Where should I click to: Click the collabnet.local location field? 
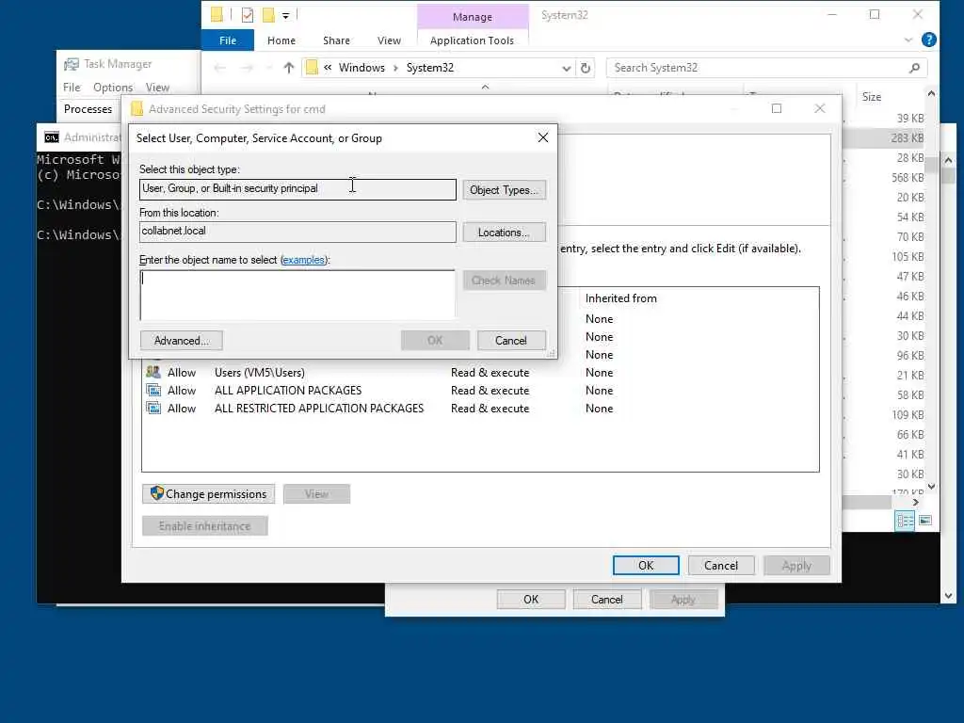[297, 232]
